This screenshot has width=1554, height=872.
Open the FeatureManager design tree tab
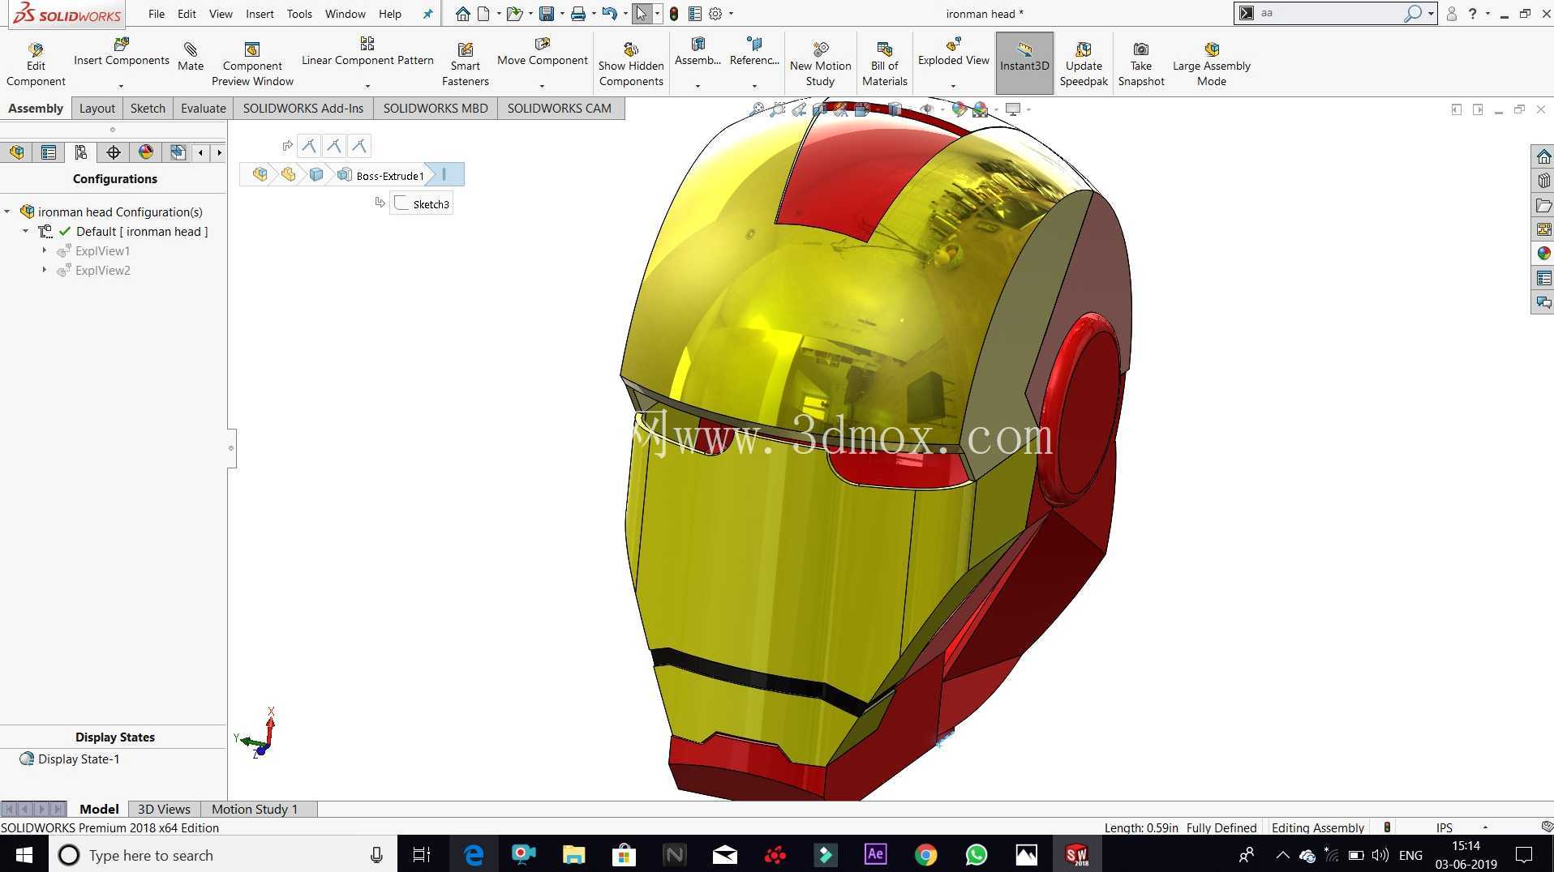tap(17, 152)
